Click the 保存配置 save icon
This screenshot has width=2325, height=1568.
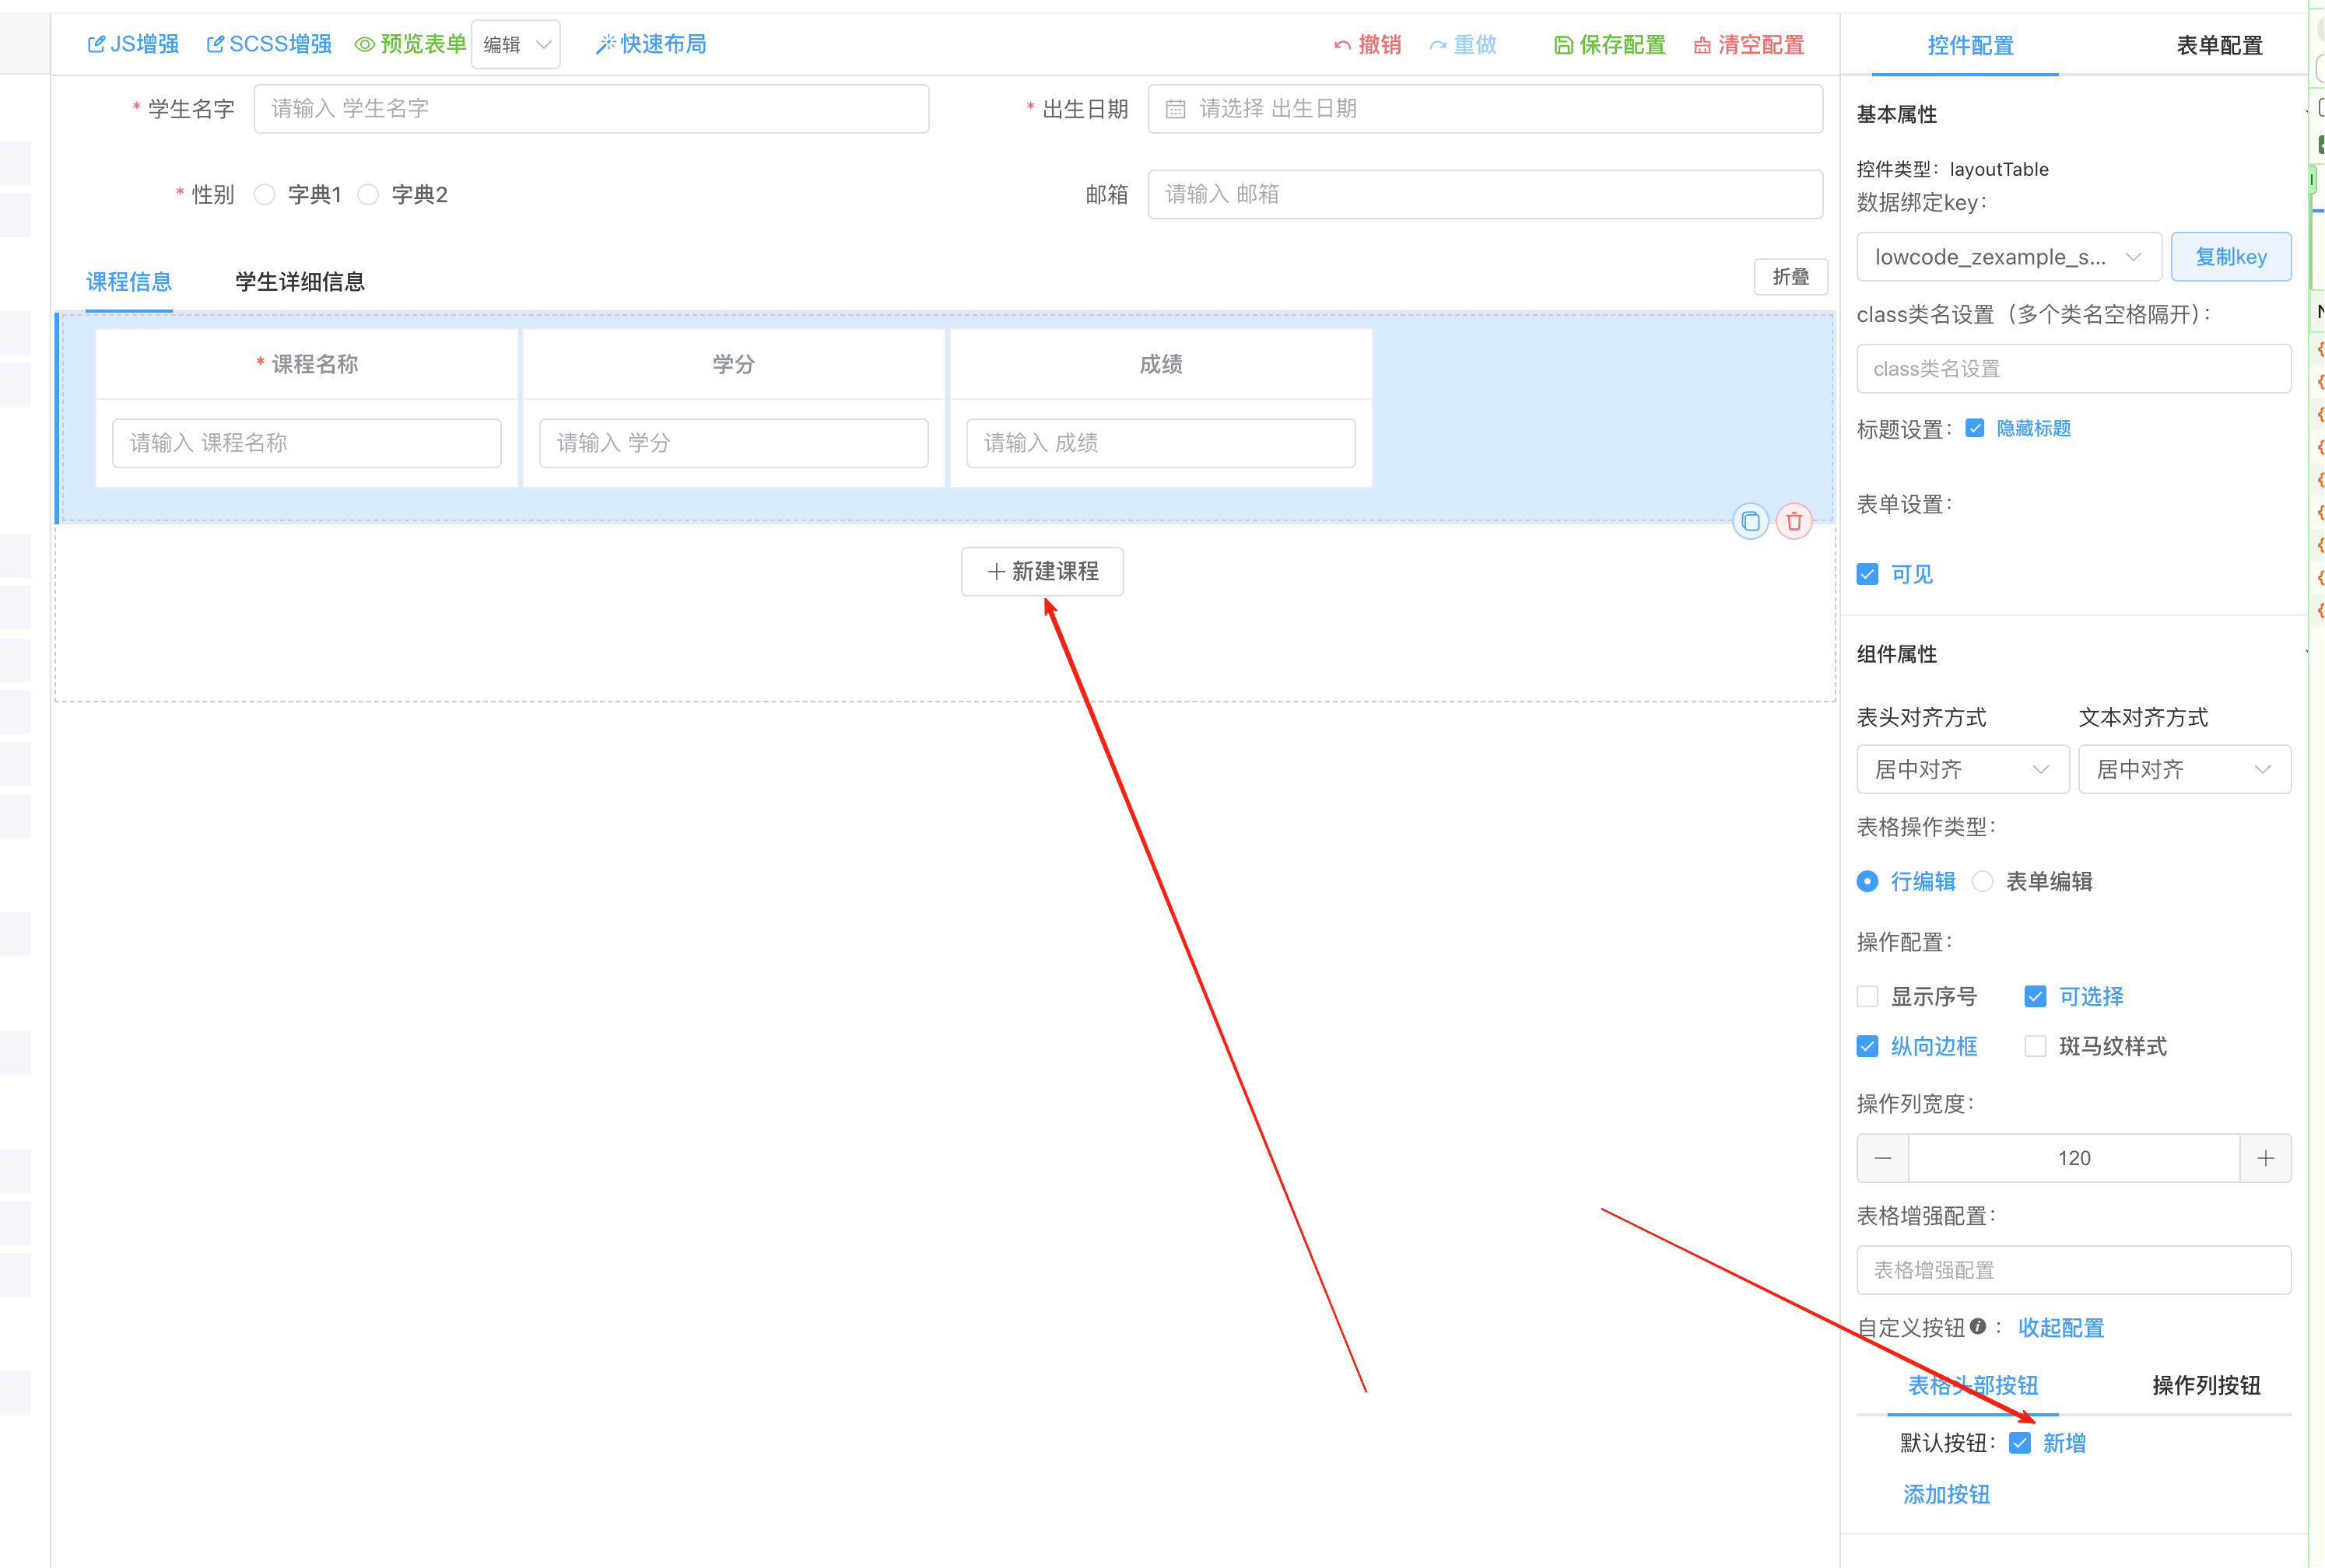click(x=1562, y=45)
